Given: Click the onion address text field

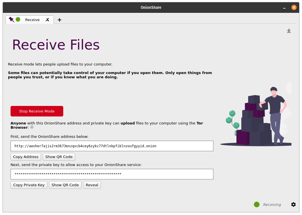Looking at the screenshot, I should pos(112,146).
